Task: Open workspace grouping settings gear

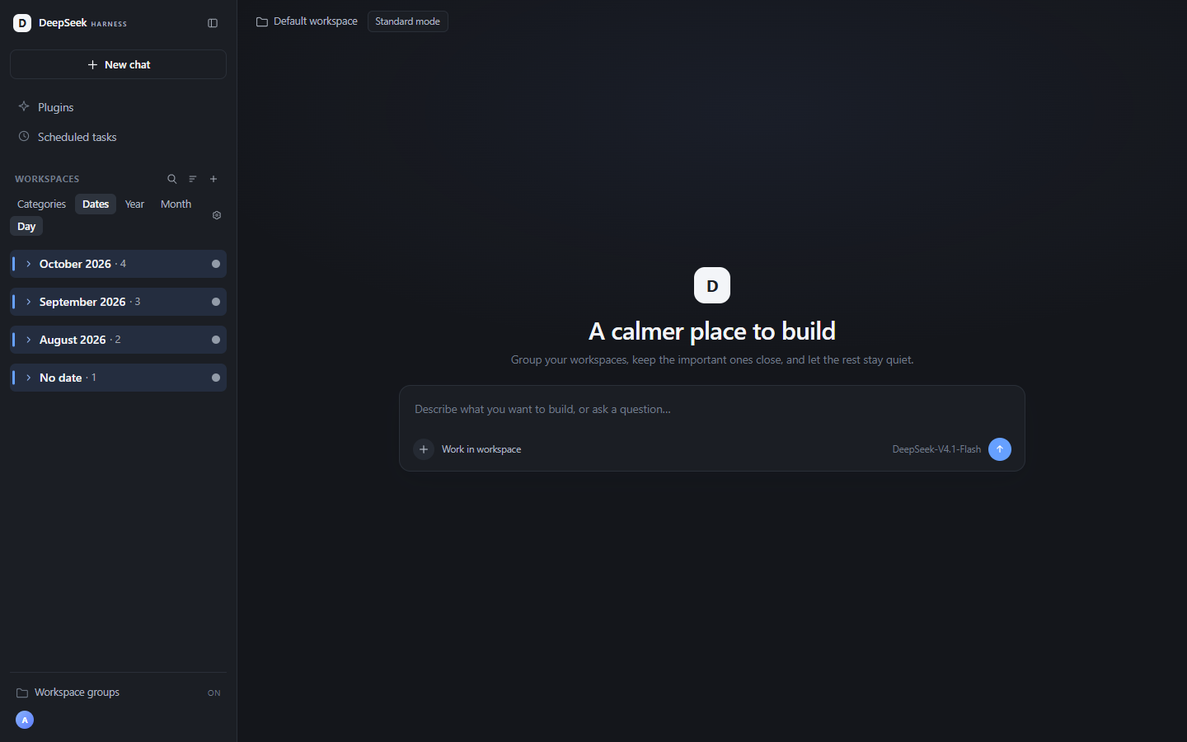Action: coord(217,215)
